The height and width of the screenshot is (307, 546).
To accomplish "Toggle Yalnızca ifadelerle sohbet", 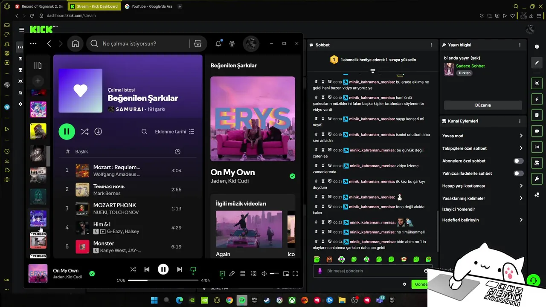I will [518, 174].
